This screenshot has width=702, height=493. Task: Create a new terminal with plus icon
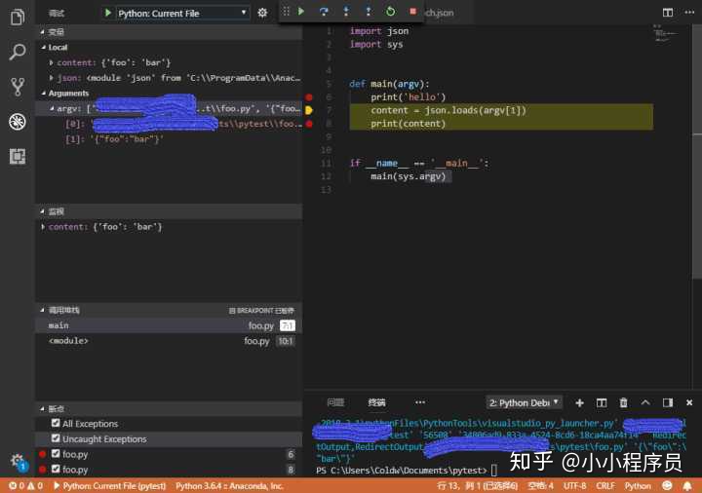click(579, 402)
